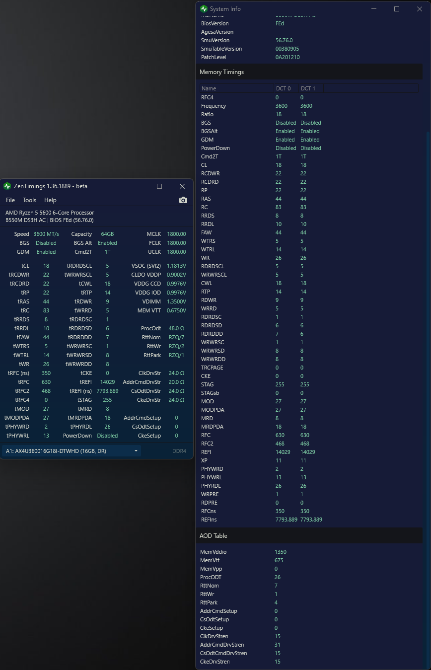
Task: Select the MemVddio row in AOD Table
Action: pos(214,552)
